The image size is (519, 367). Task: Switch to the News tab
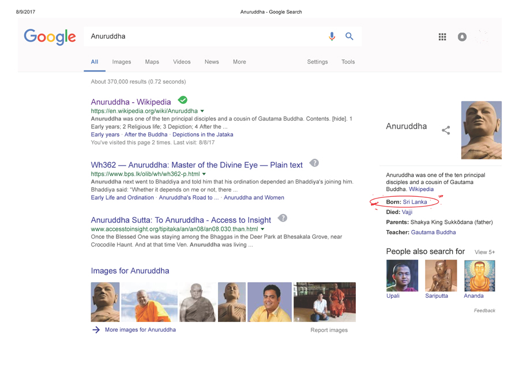pyautogui.click(x=212, y=62)
